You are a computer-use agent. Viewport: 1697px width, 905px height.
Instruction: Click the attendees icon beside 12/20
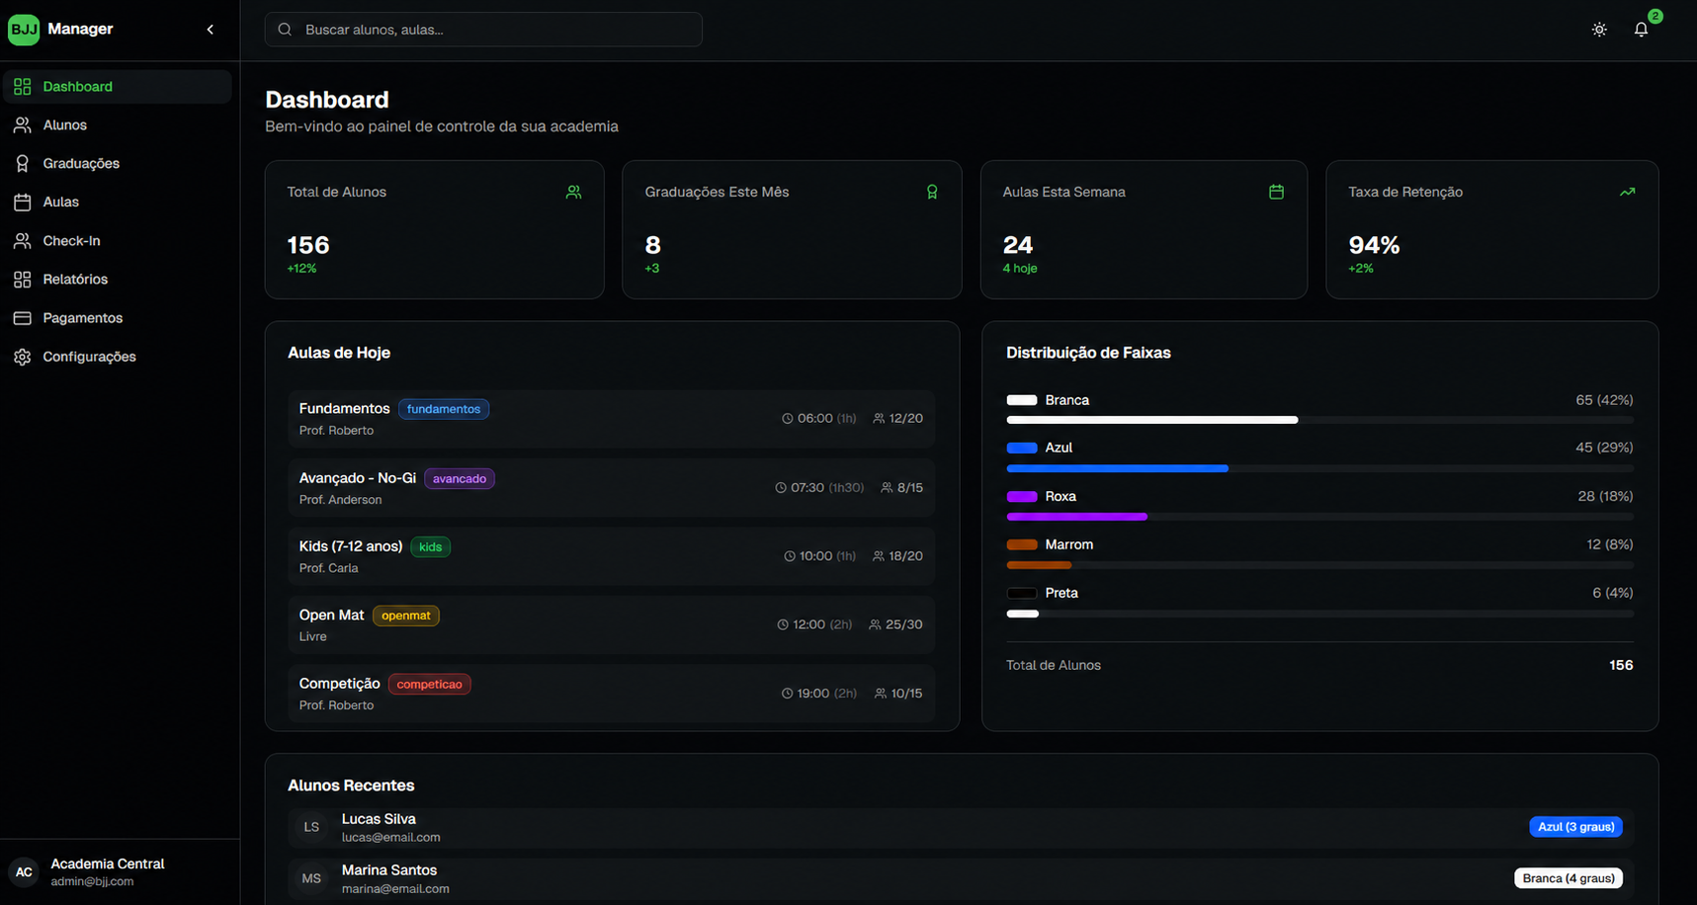(x=879, y=419)
